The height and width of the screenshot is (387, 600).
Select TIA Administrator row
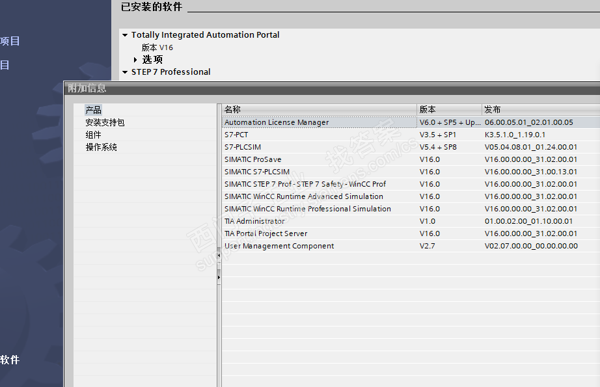[x=411, y=221]
